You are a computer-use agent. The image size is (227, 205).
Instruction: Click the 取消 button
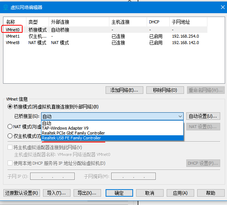click(150, 193)
